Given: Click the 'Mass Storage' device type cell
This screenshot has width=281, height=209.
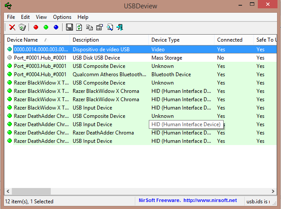Looking at the screenshot, I should pyautogui.click(x=167, y=58).
